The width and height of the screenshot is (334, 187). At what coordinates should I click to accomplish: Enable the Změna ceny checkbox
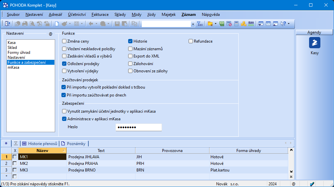[x=64, y=41]
